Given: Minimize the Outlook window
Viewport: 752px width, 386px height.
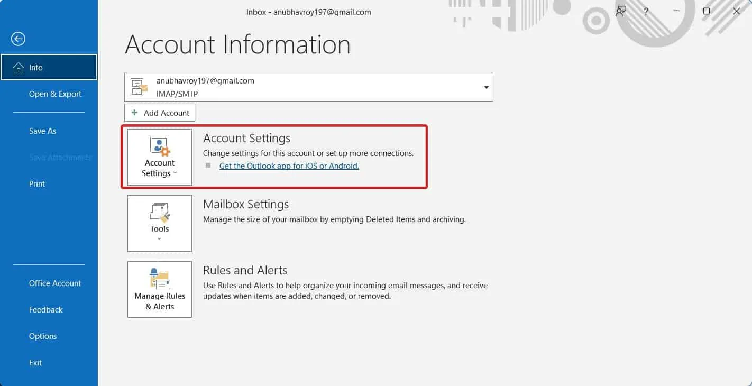Looking at the screenshot, I should pyautogui.click(x=677, y=11).
